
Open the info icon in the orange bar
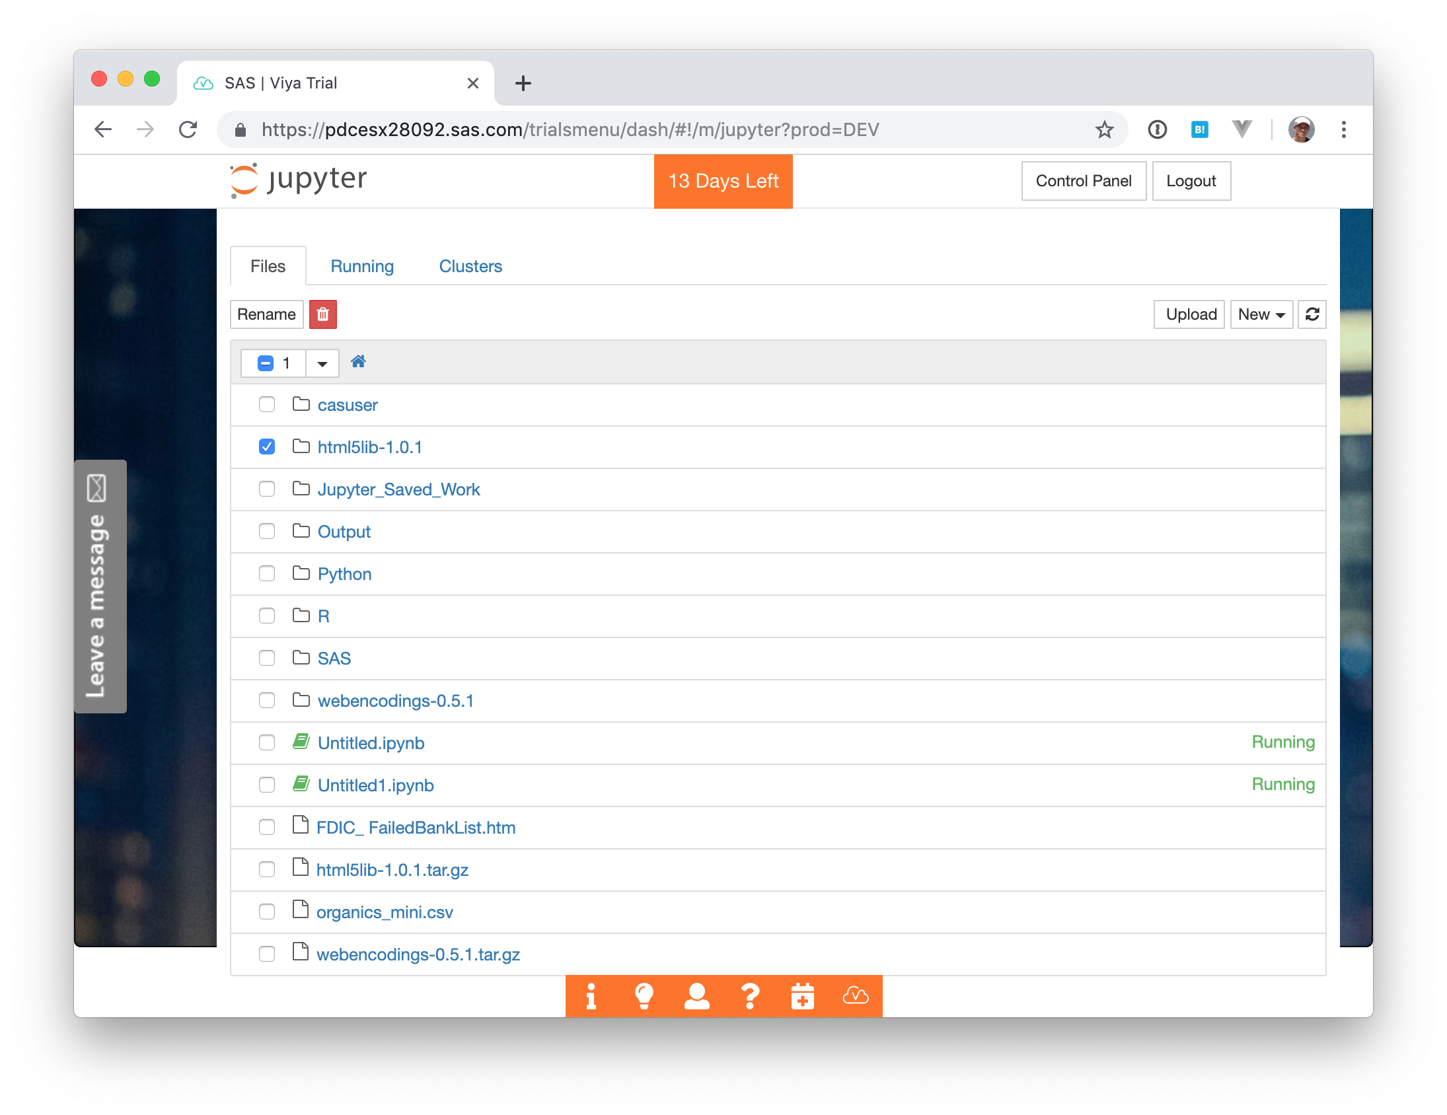[x=590, y=995]
